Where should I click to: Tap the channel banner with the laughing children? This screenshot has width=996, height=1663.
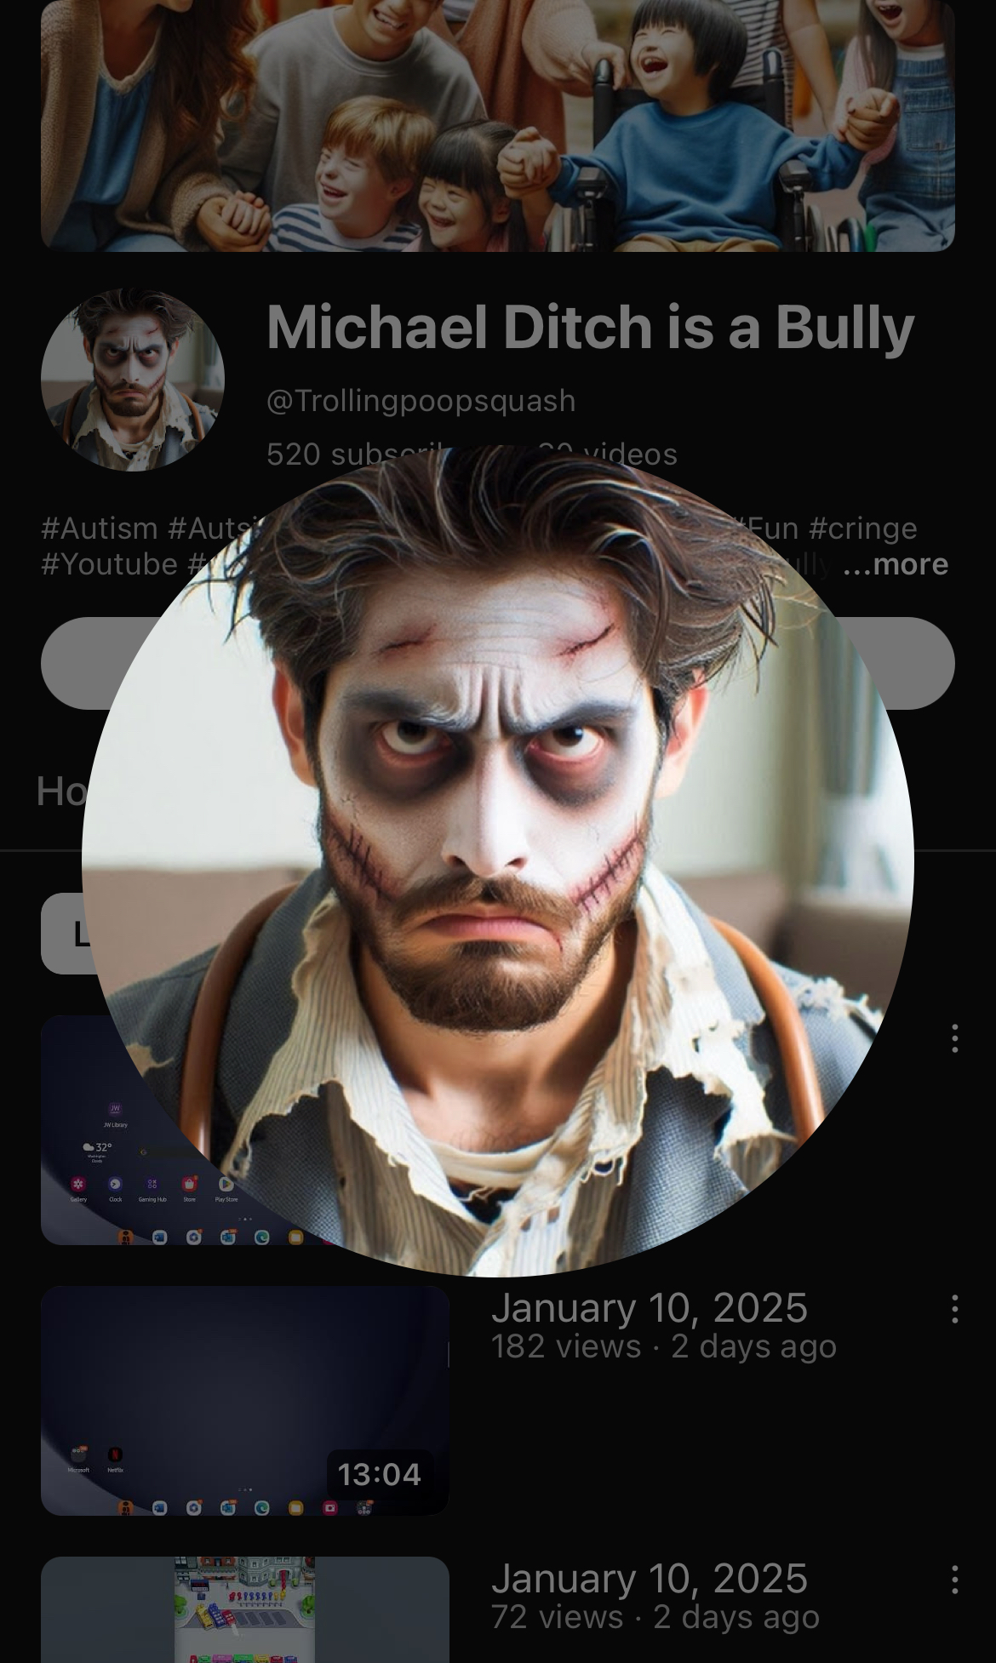tap(498, 126)
